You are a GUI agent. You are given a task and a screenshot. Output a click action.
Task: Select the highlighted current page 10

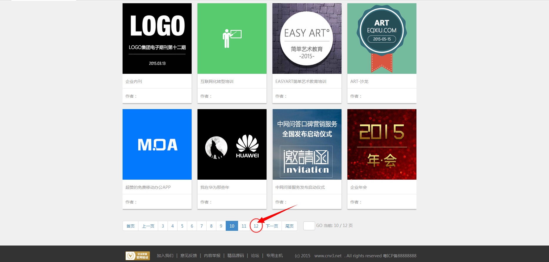232,226
